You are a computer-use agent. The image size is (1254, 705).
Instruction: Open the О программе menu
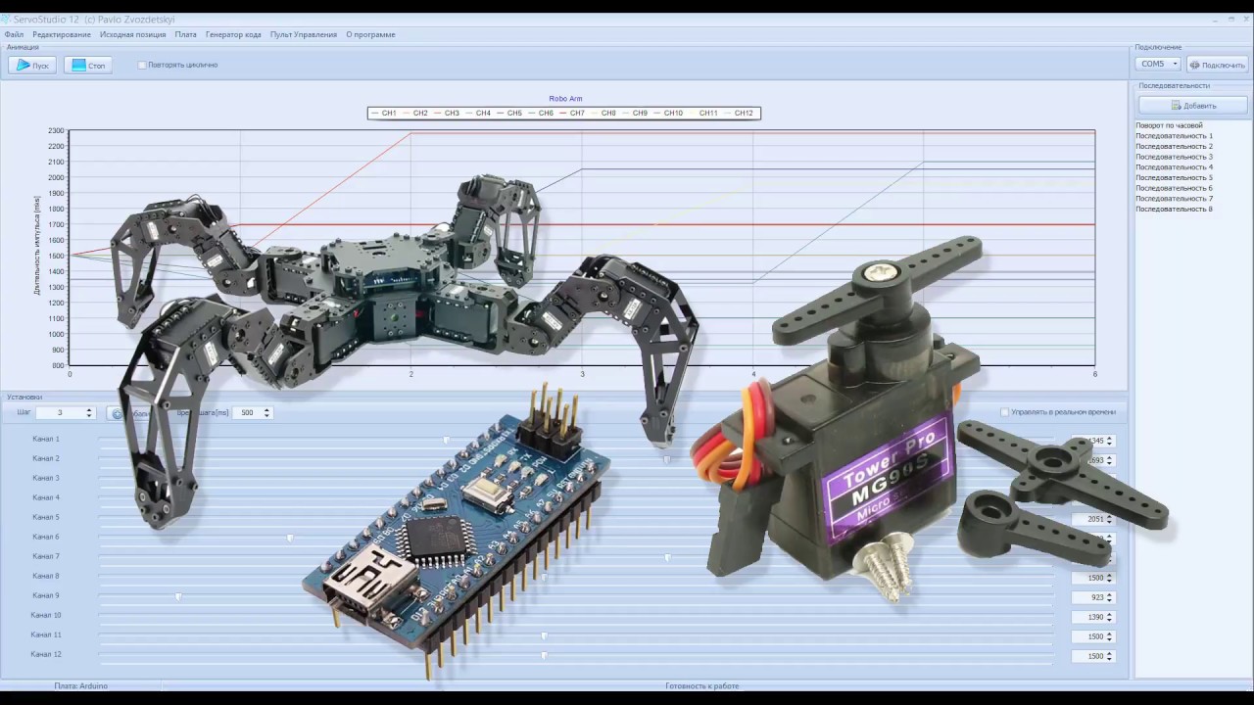pyautogui.click(x=370, y=34)
